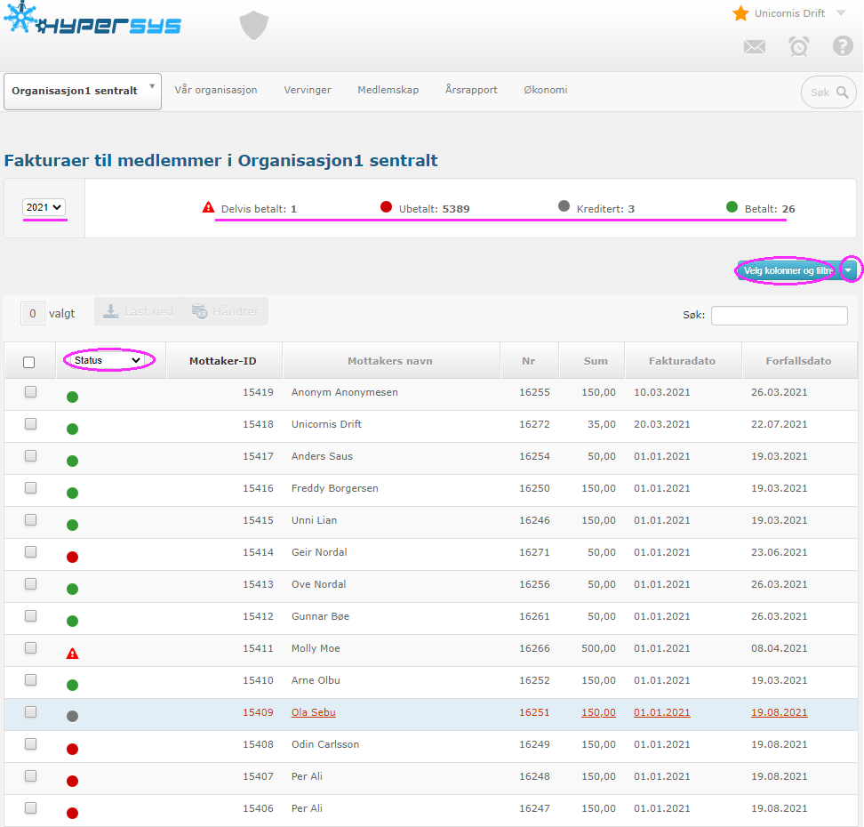Tick the checkbox for Geir Nordal
Image resolution: width=864 pixels, height=827 pixels.
31,551
